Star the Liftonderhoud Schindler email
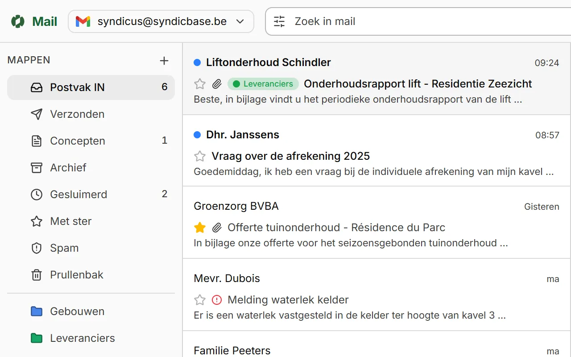571x357 pixels. coord(200,84)
